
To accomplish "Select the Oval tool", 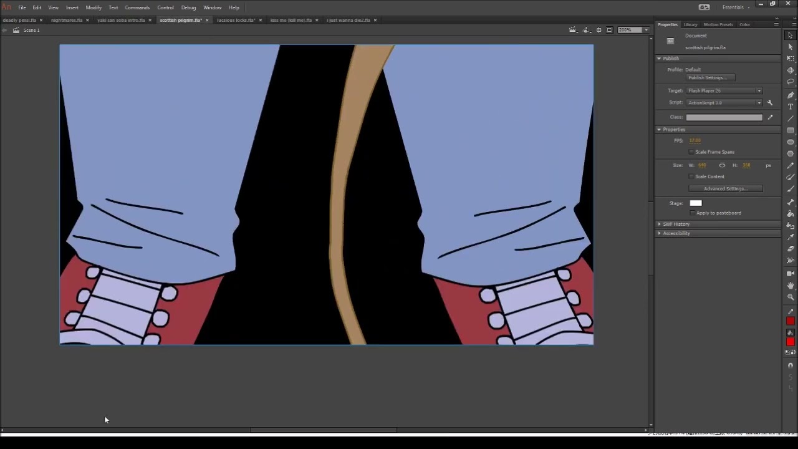I will (791, 142).
